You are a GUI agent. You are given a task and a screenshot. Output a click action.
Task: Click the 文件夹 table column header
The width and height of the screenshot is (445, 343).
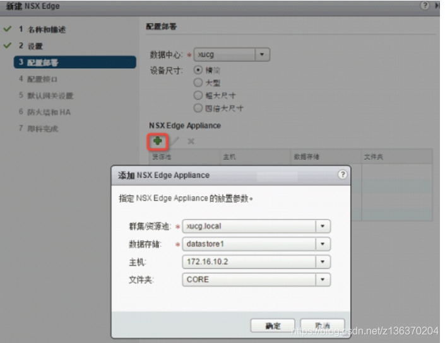point(397,156)
